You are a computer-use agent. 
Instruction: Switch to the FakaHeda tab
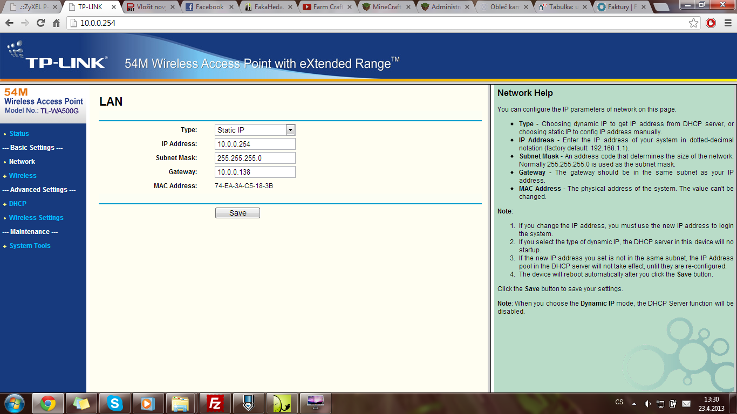click(269, 7)
